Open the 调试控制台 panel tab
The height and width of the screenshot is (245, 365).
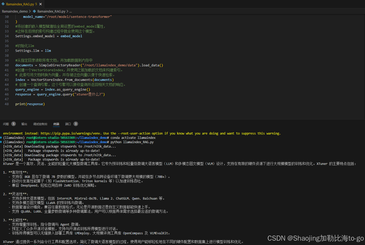[x=40, y=124]
